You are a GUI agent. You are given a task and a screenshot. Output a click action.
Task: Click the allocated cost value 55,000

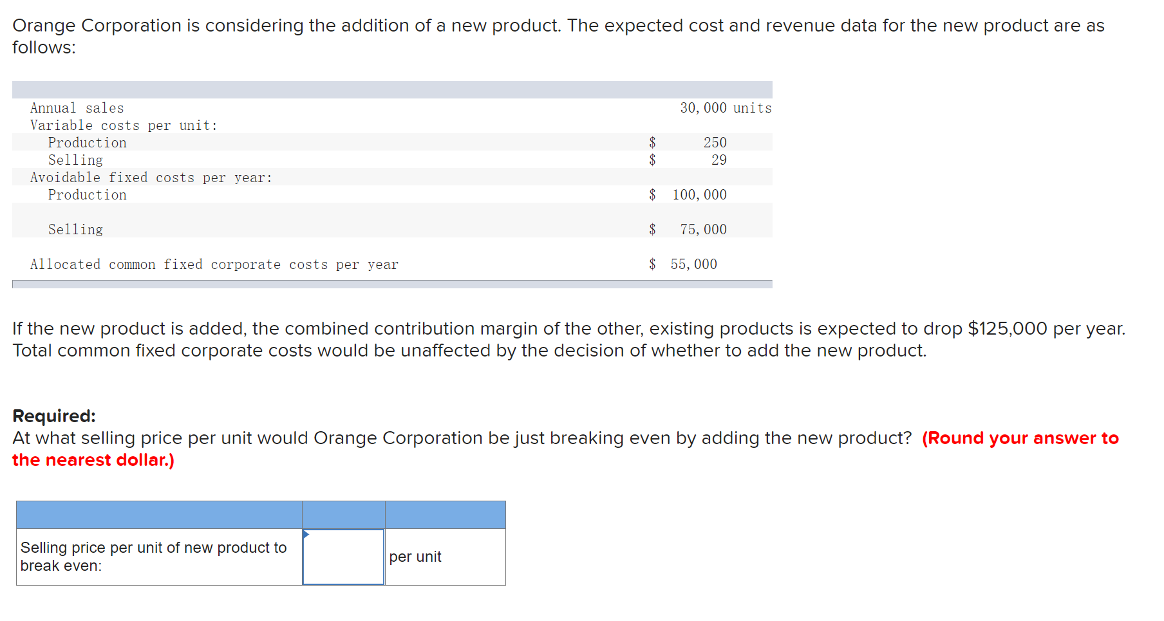(693, 264)
